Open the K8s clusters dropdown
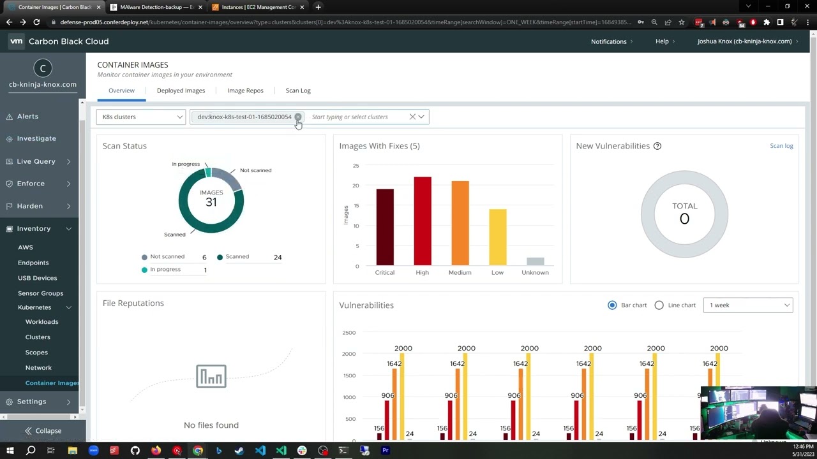817x459 pixels. pos(141,117)
